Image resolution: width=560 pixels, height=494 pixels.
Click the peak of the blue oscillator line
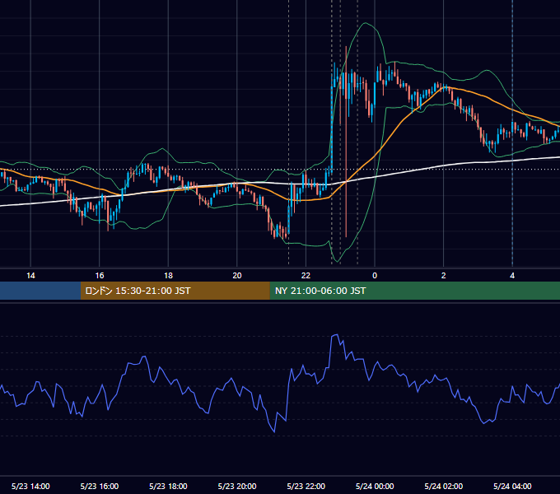pos(336,335)
